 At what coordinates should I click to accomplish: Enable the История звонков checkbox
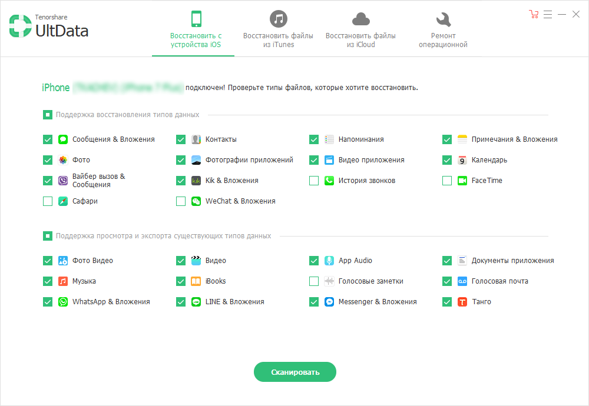pos(313,181)
